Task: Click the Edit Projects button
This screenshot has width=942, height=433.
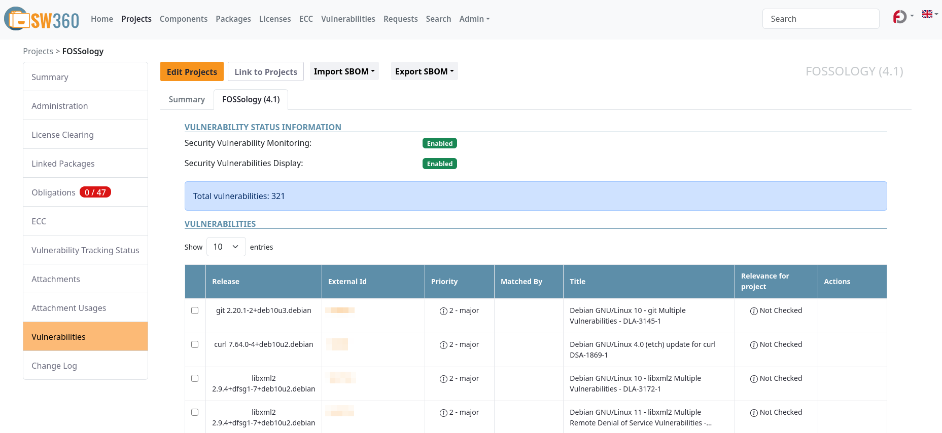Action: (x=192, y=72)
